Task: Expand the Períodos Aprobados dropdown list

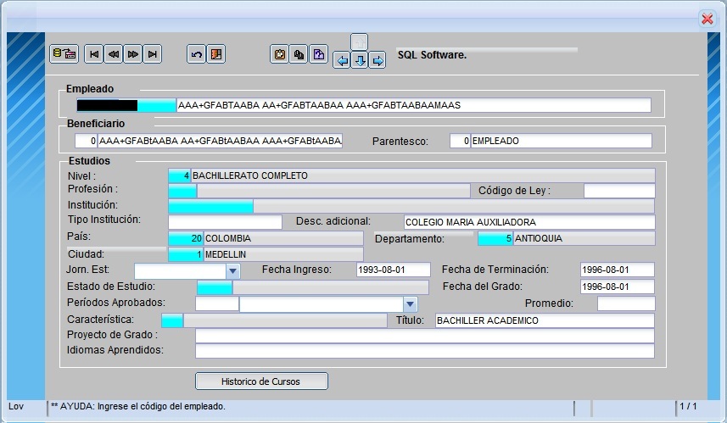Action: (x=411, y=304)
